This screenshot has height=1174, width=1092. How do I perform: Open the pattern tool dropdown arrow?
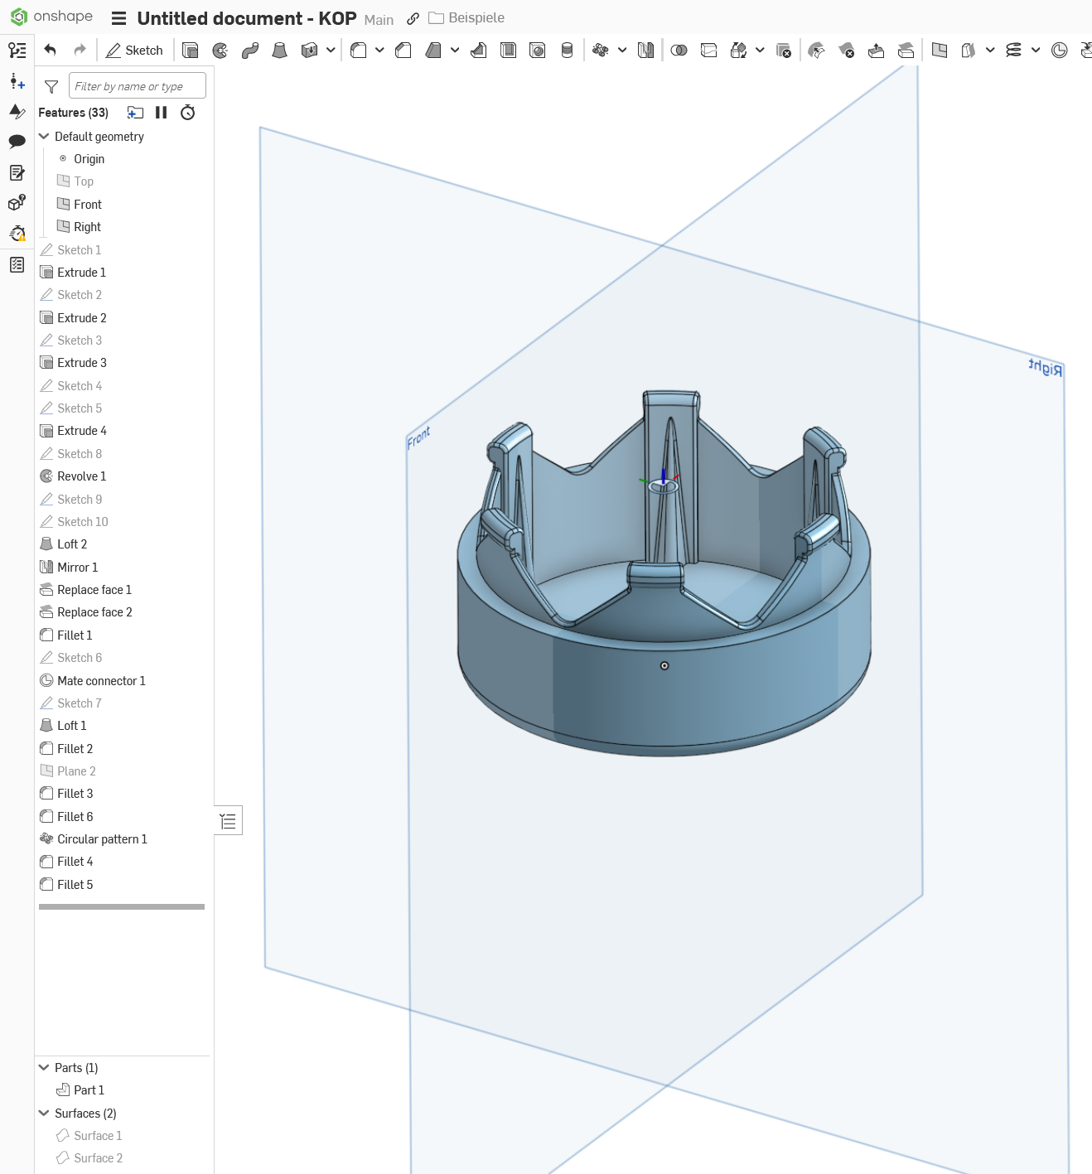tap(622, 51)
